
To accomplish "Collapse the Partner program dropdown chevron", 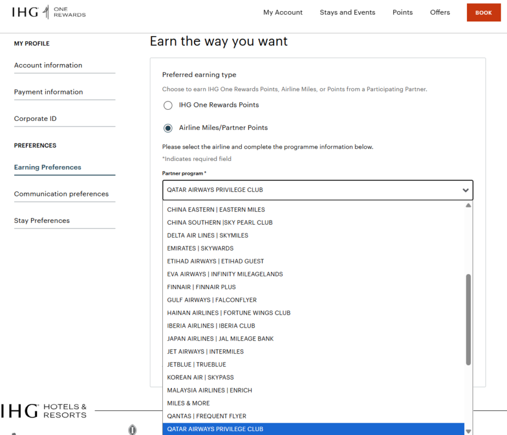I will point(465,190).
